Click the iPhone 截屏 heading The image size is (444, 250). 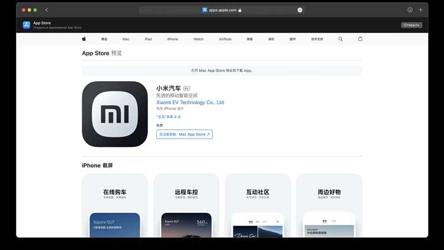point(97,165)
